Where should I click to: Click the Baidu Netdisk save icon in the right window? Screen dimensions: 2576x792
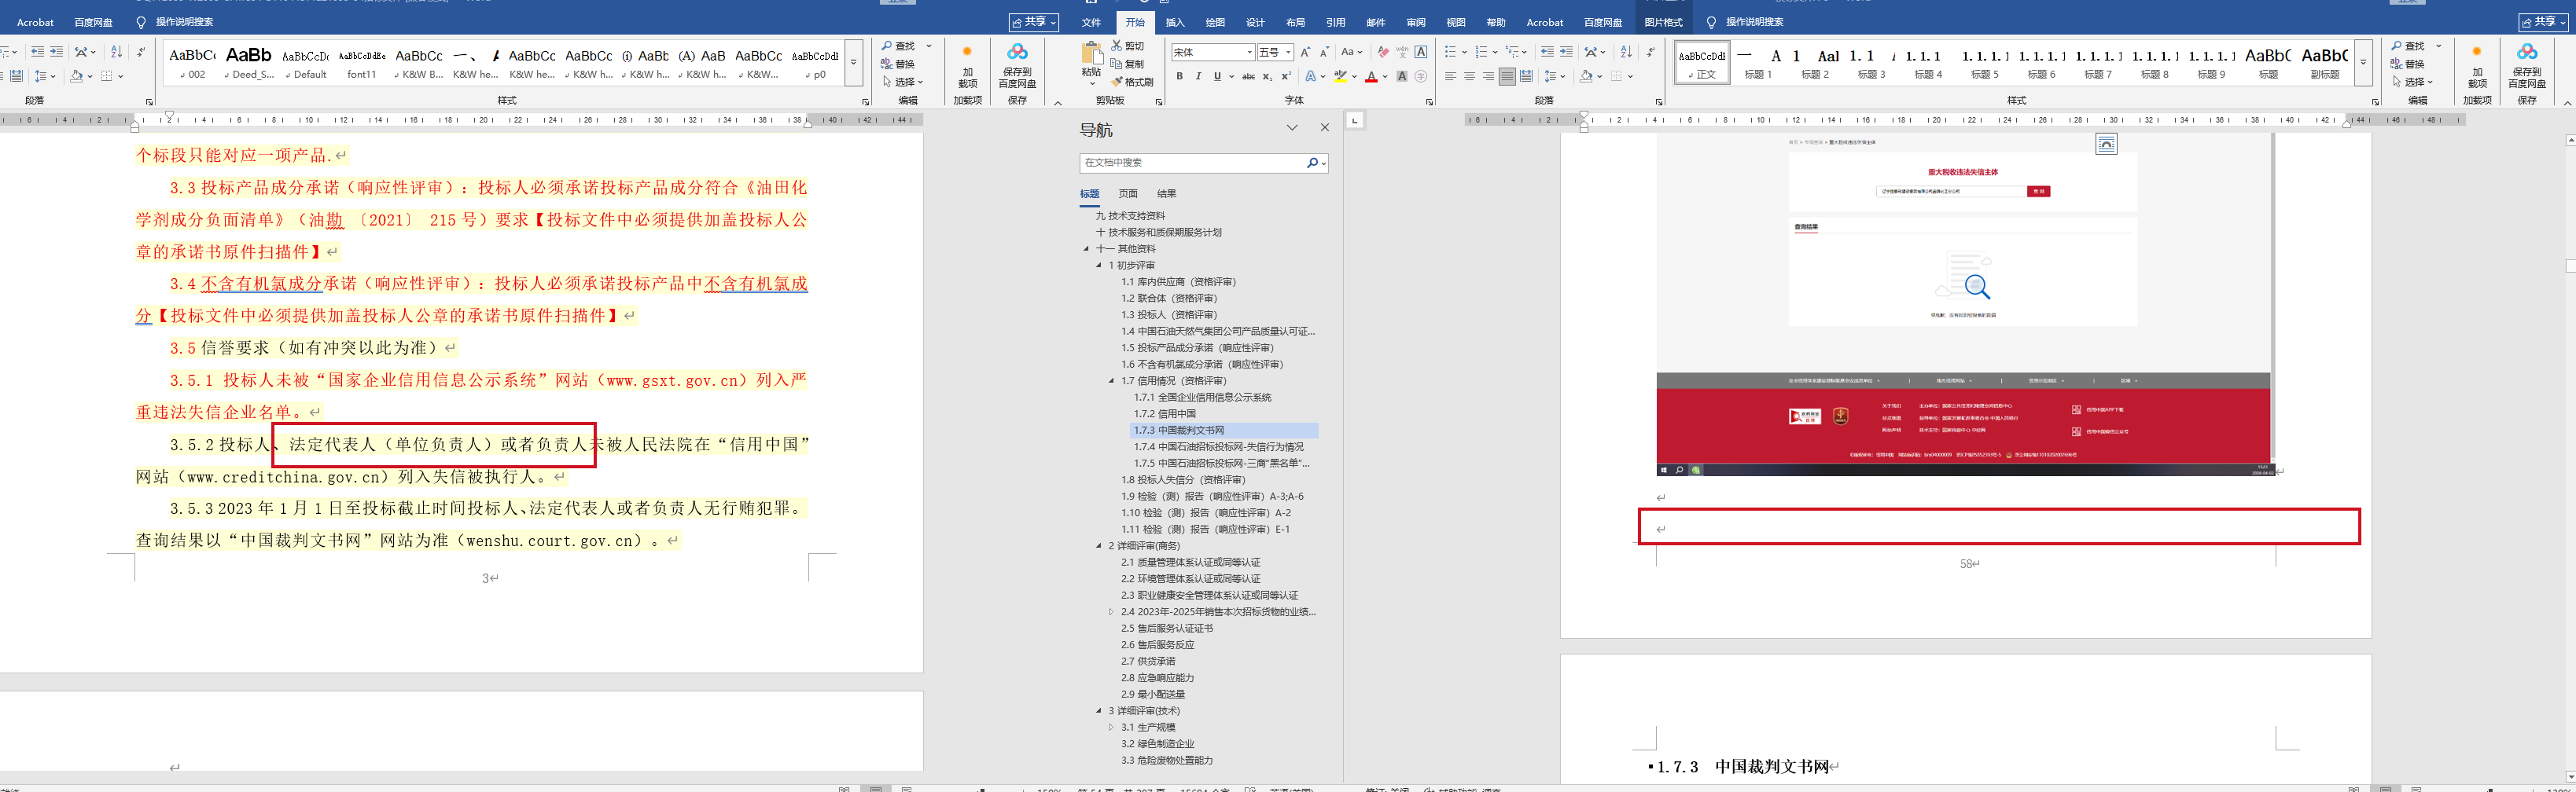(2527, 52)
